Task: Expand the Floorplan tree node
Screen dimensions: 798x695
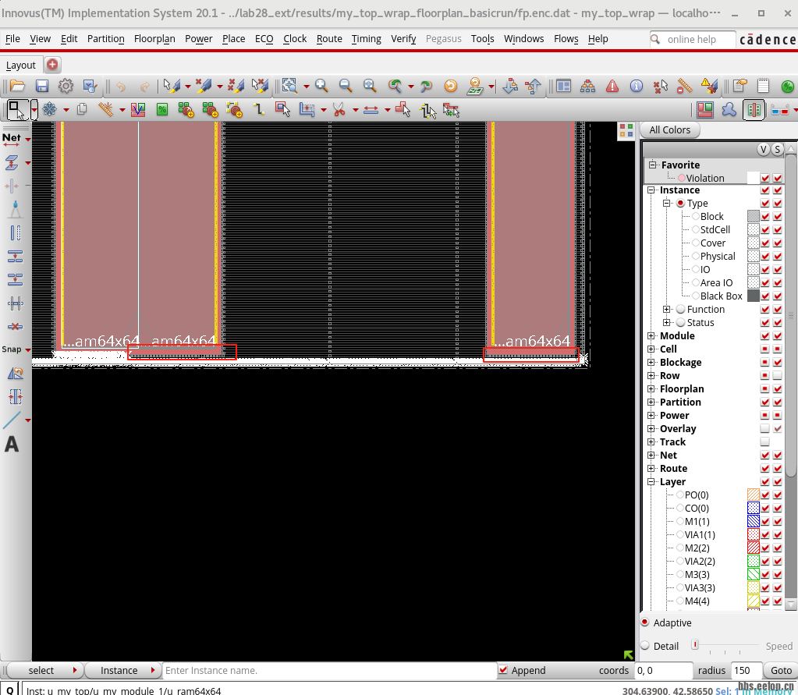Action: tap(651, 388)
